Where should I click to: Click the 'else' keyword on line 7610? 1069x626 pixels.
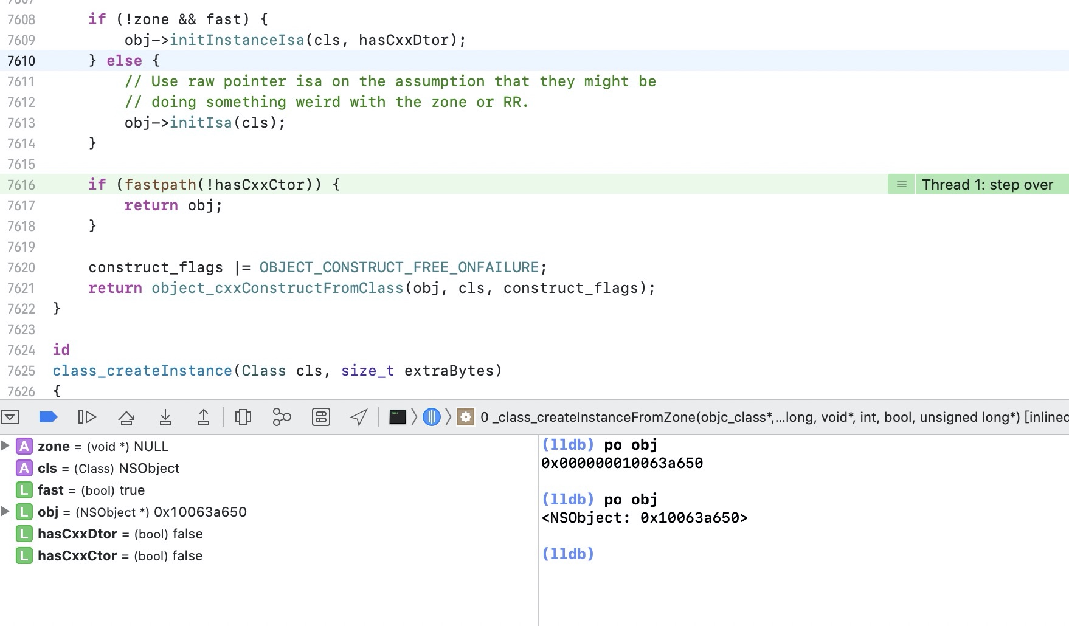(124, 61)
